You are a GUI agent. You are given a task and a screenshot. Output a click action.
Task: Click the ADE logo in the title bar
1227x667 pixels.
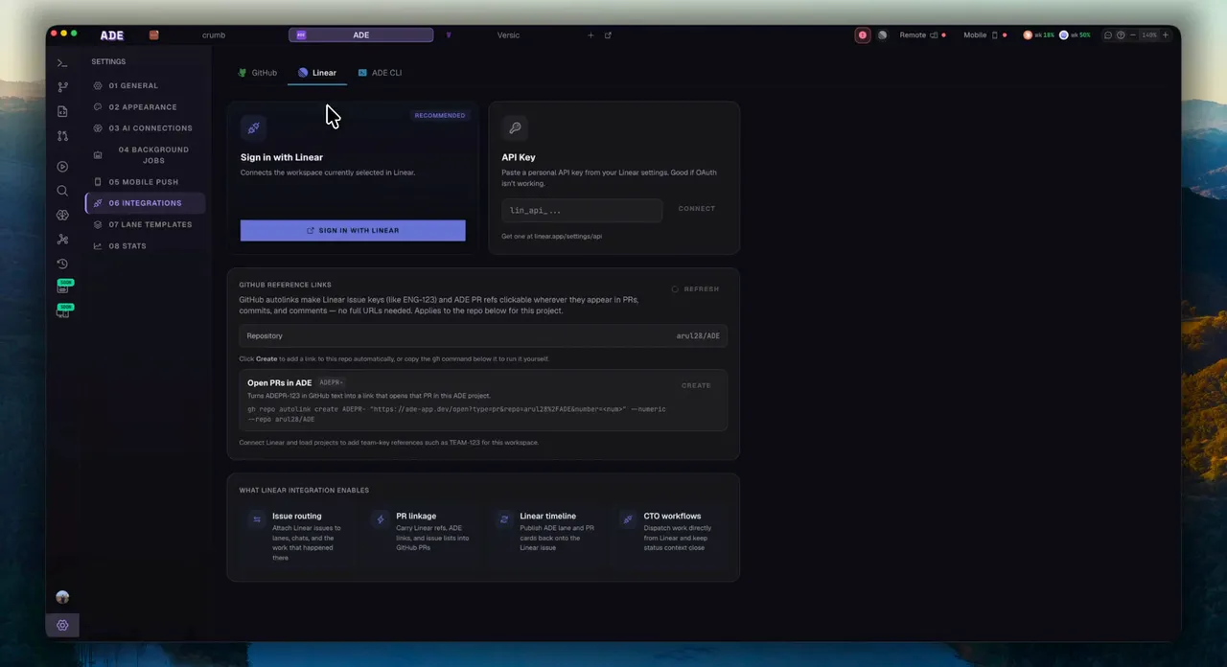click(112, 35)
